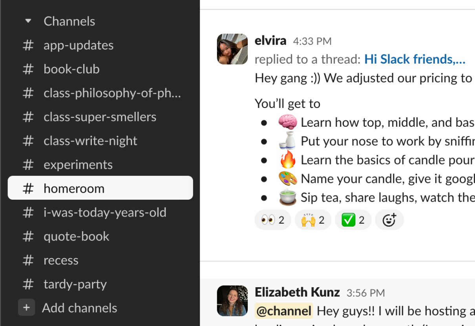
Task: Click the @channel mention in Elizabeth's message
Action: click(x=283, y=311)
